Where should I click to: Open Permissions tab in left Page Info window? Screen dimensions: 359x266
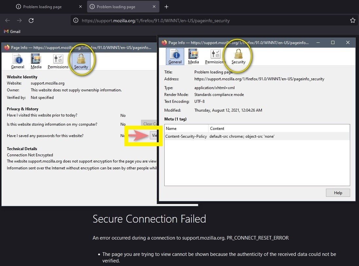pyautogui.click(x=58, y=61)
